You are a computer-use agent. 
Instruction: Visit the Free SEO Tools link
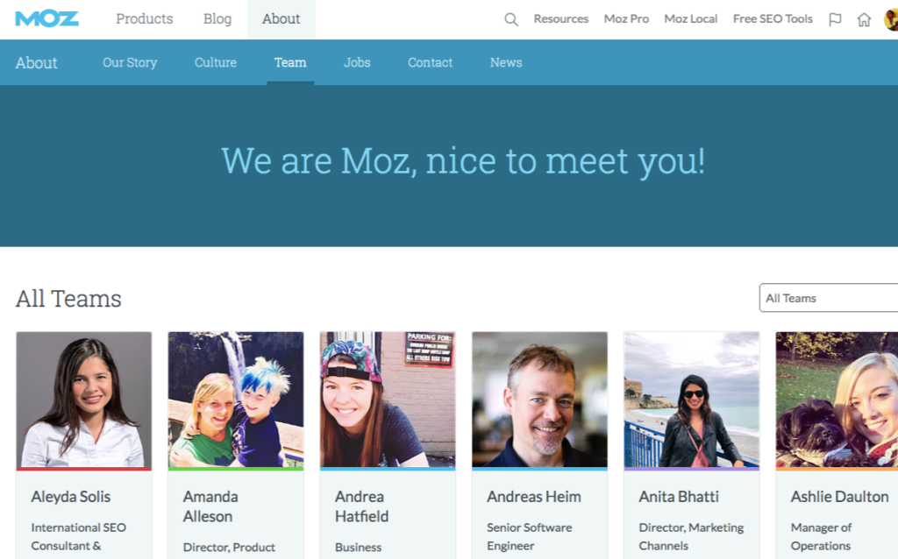[773, 19]
